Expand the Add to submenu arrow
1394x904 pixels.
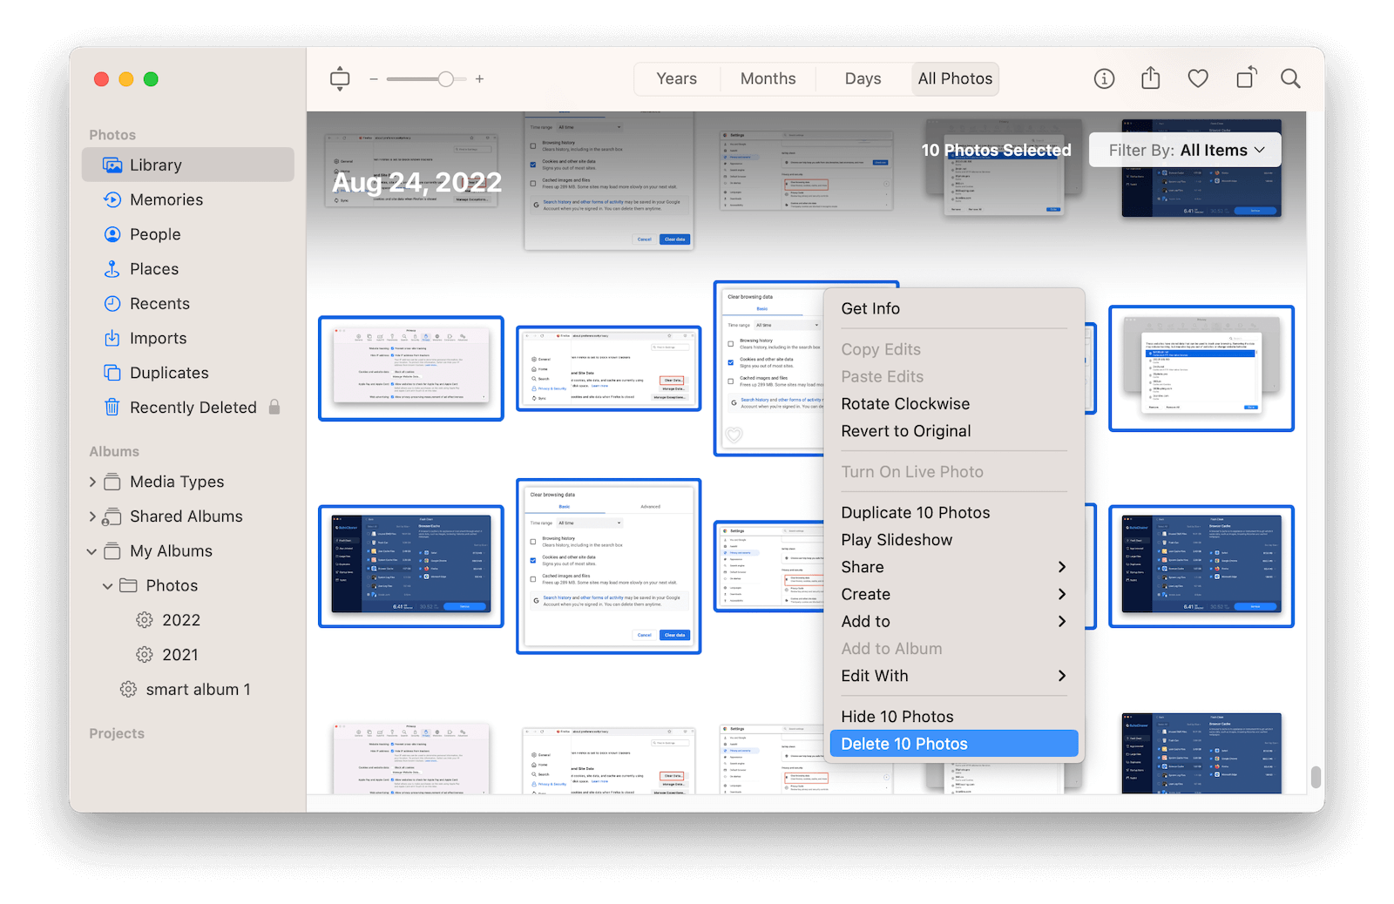[1061, 621]
